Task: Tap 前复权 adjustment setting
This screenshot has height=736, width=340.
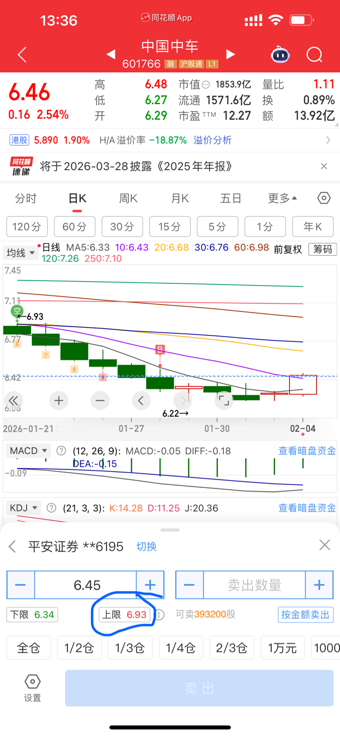Action: coord(288,249)
